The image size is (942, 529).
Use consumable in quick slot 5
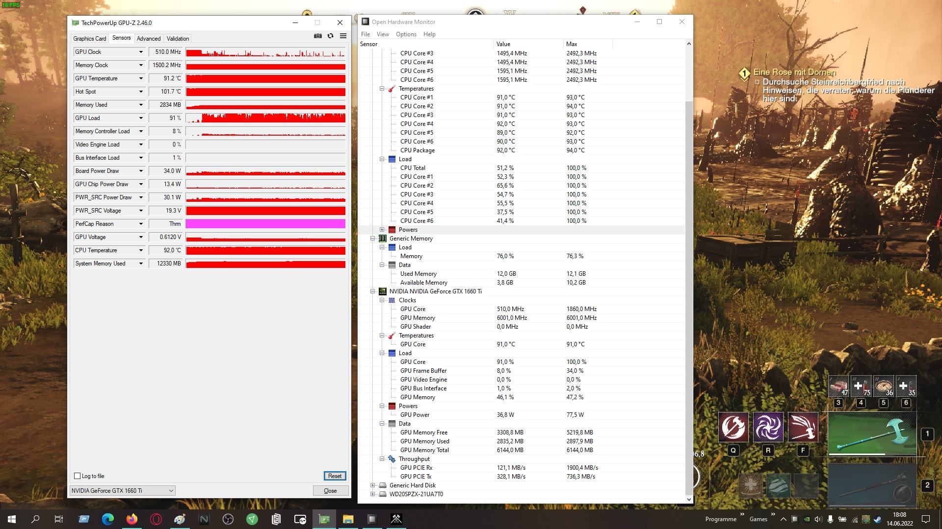click(x=884, y=386)
